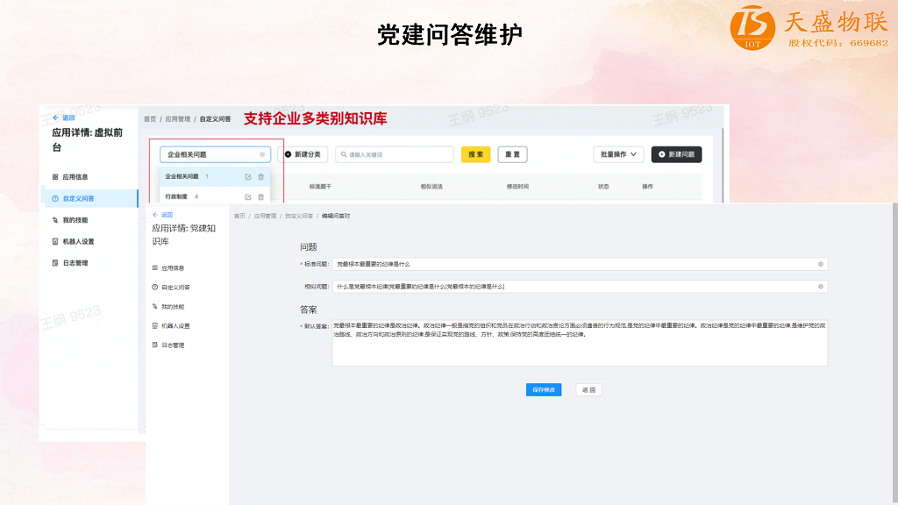Clear the 标准问题 field with its X icon
Viewport: 898px width, 505px height.
tap(821, 264)
